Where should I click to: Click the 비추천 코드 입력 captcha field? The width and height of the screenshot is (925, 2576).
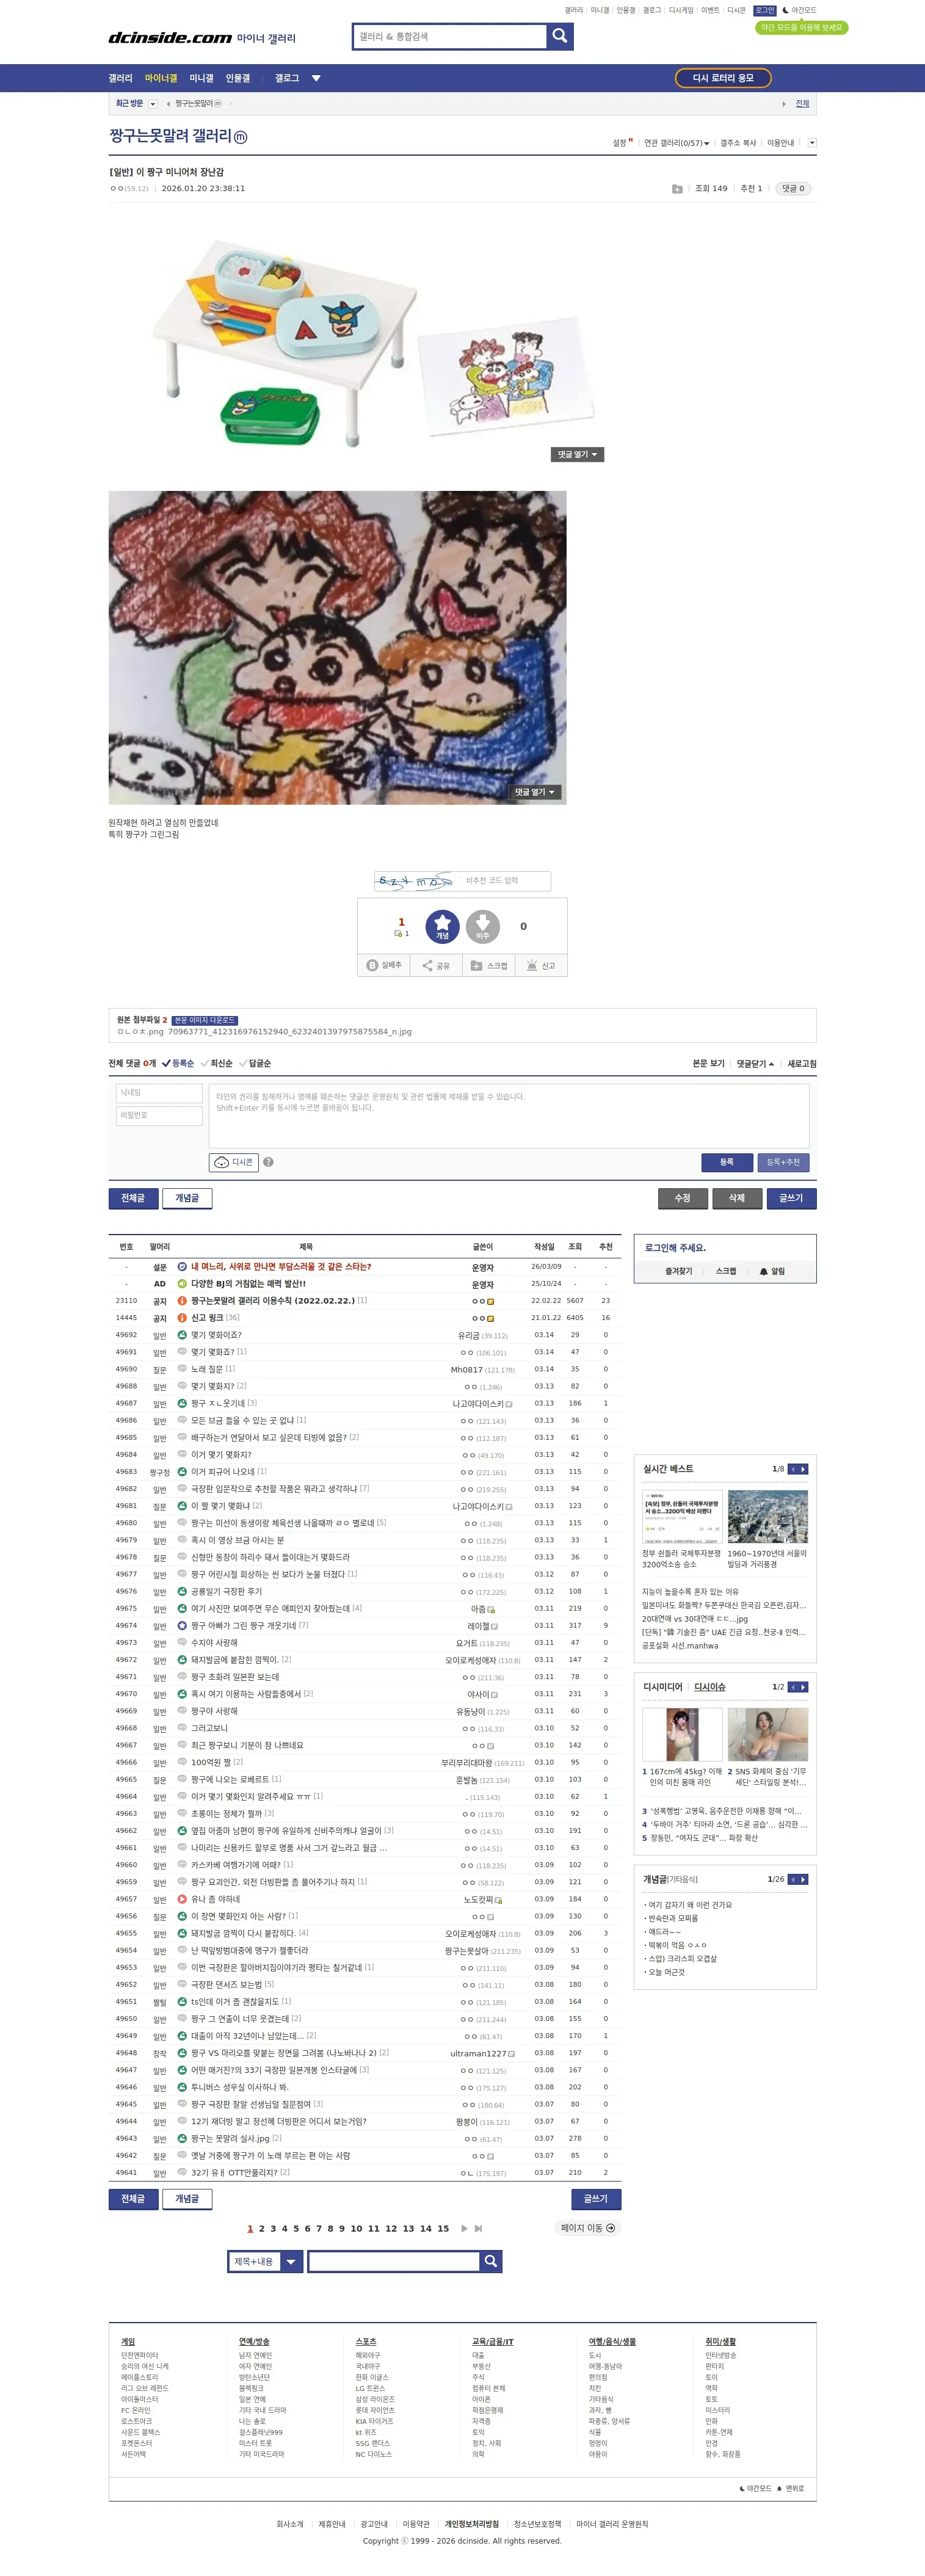point(506,881)
